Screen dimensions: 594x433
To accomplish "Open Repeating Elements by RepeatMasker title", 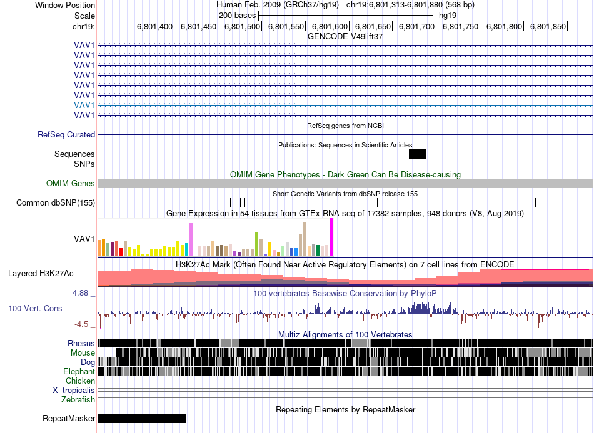I will click(345, 409).
